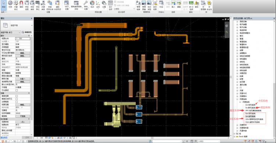Open the floor plan type selector dropdown
Image resolution: width=276 pixels, height=143 pixels.
(32, 25)
